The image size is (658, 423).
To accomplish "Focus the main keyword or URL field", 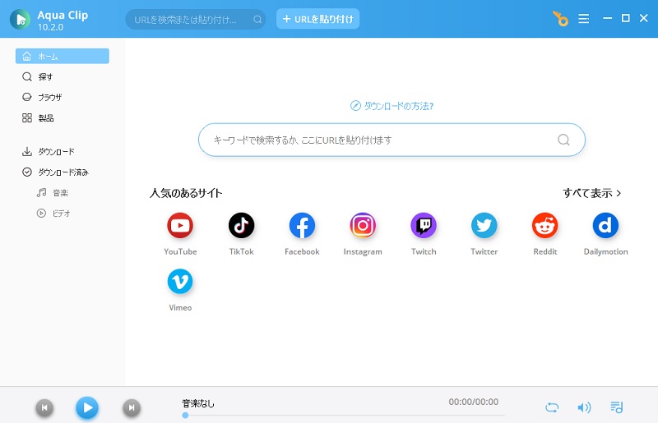I will click(392, 140).
